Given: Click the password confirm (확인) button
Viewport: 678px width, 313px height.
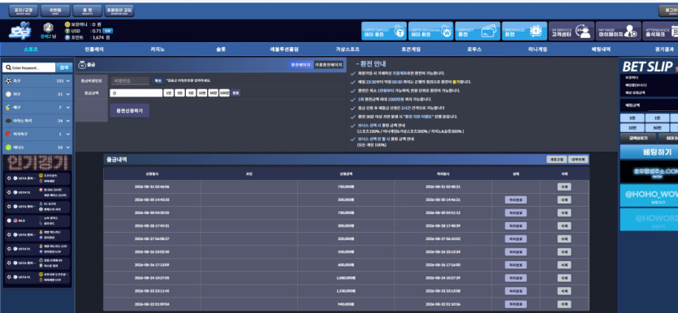Looking at the screenshot, I should tap(158, 80).
